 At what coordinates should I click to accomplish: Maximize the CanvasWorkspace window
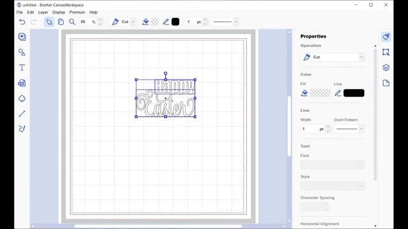(x=371, y=5)
